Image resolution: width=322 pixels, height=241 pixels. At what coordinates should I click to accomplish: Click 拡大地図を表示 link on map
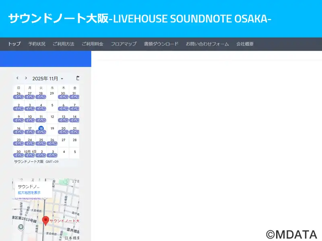coord(29,193)
